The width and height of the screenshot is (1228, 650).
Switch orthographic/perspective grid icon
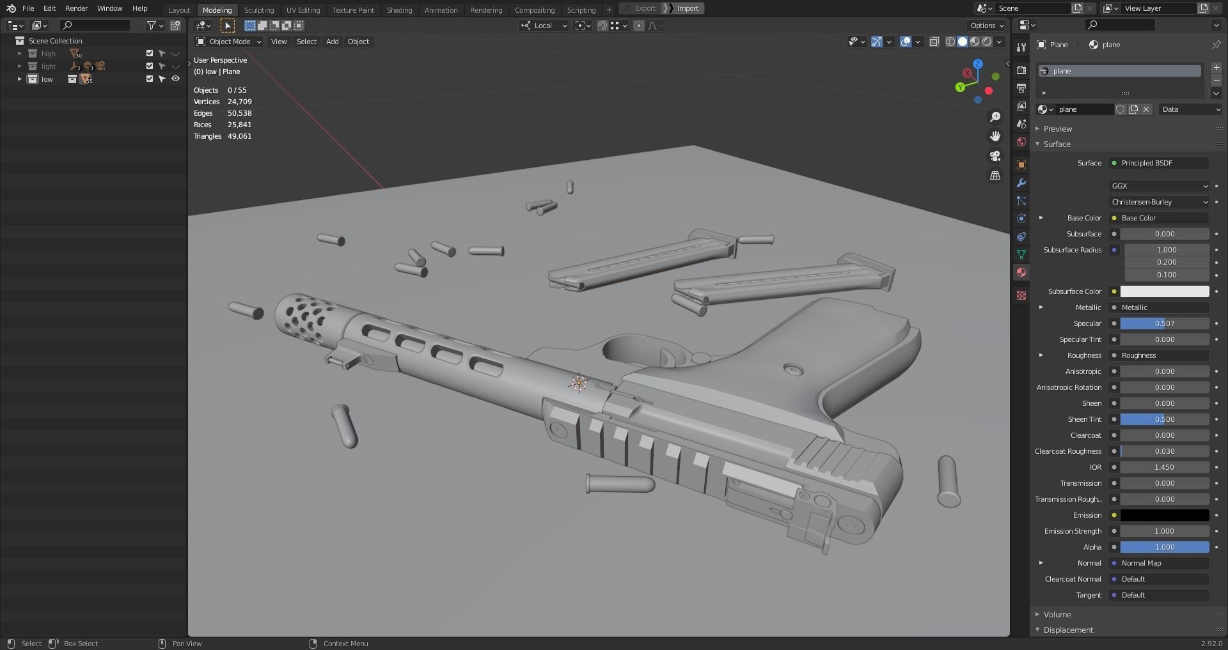pyautogui.click(x=995, y=175)
